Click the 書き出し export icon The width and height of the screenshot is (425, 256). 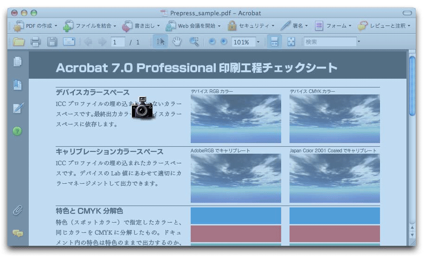127,26
